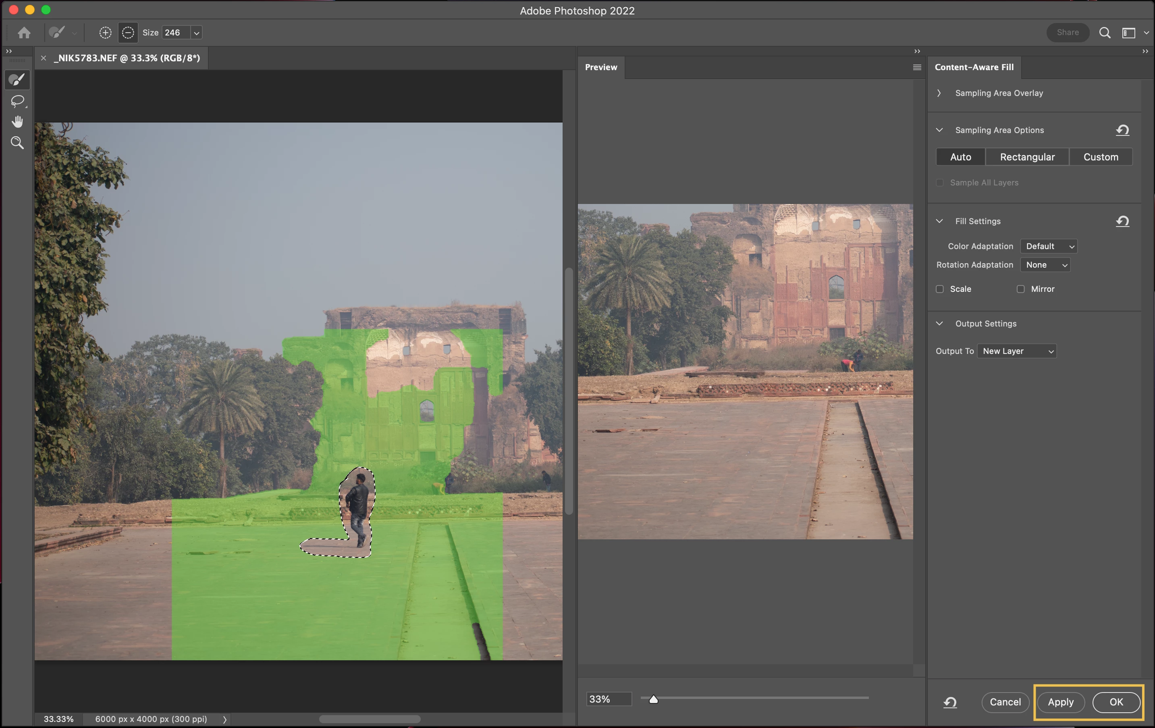Click the Home icon
The image size is (1155, 728).
24,33
